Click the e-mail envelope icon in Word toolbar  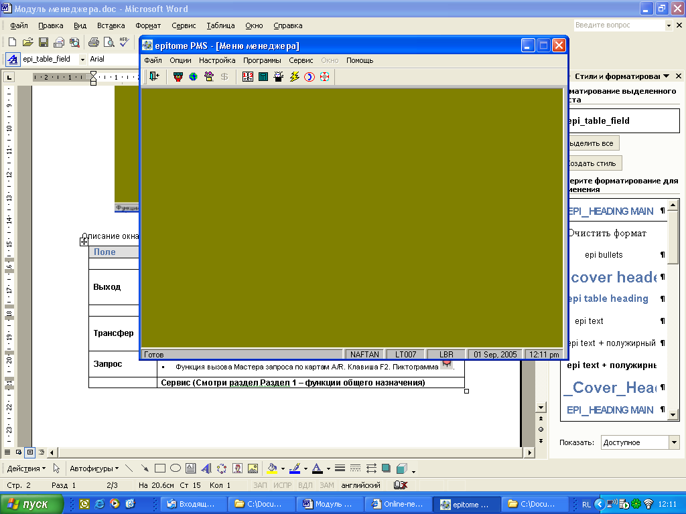59,42
